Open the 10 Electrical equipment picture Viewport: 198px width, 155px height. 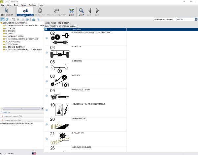click(60, 110)
